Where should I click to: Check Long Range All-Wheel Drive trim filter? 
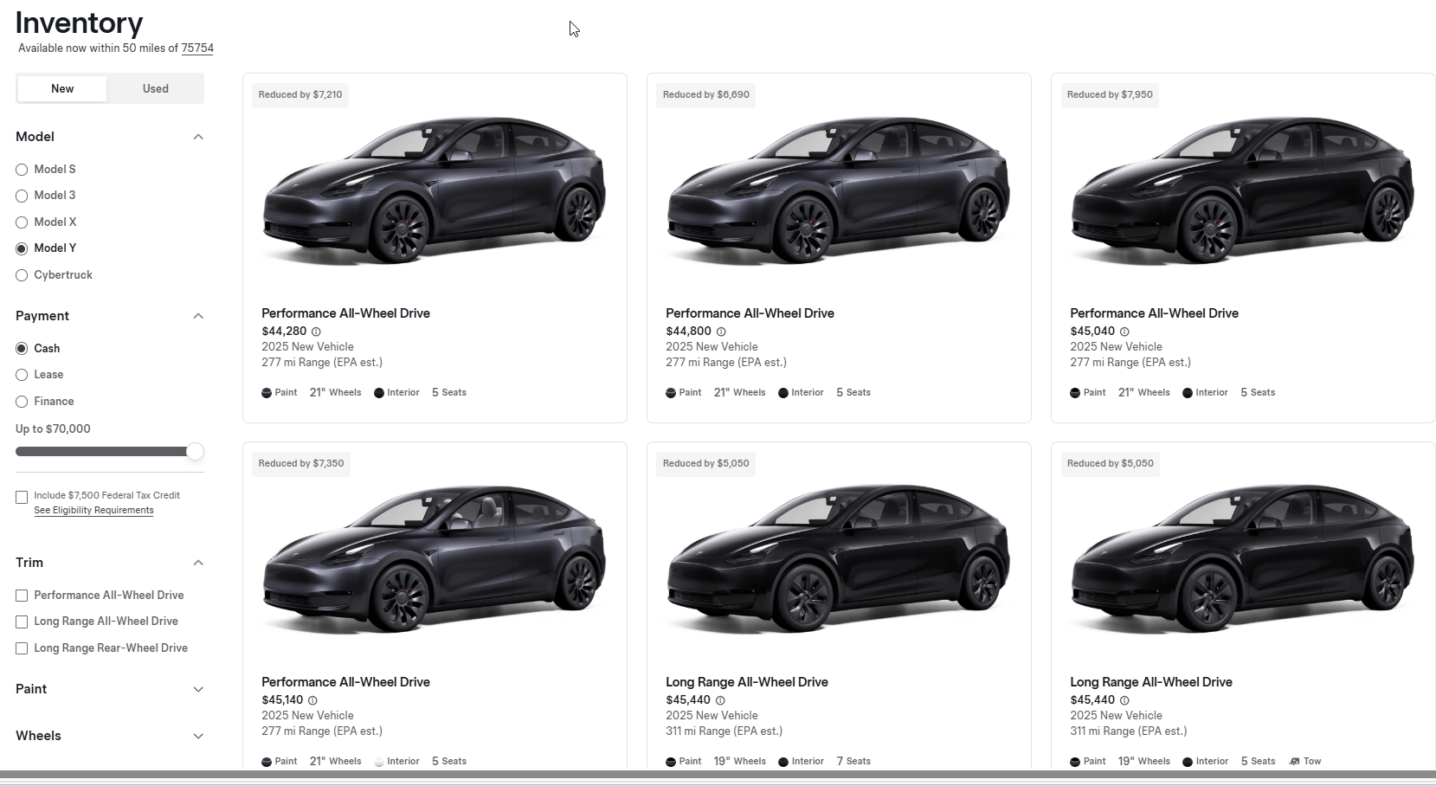pos(22,622)
